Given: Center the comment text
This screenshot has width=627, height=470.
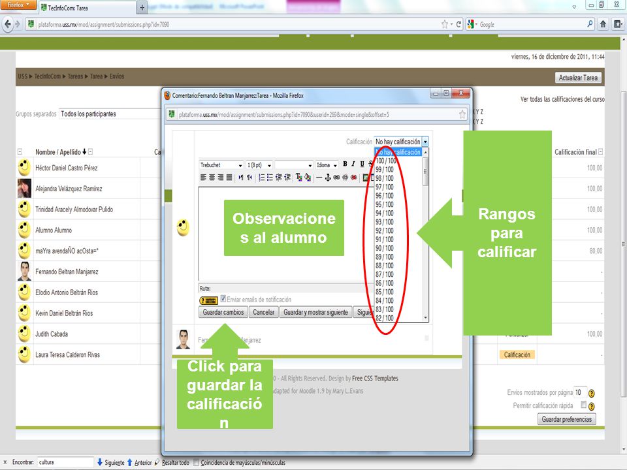Looking at the screenshot, I should pyautogui.click(x=212, y=177).
